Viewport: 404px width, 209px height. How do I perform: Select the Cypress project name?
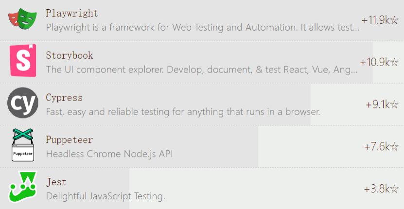[64, 97]
